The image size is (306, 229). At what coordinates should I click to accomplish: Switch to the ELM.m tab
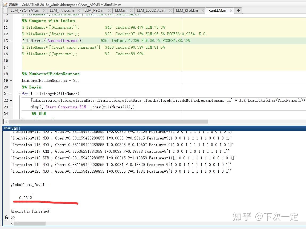click(121, 11)
